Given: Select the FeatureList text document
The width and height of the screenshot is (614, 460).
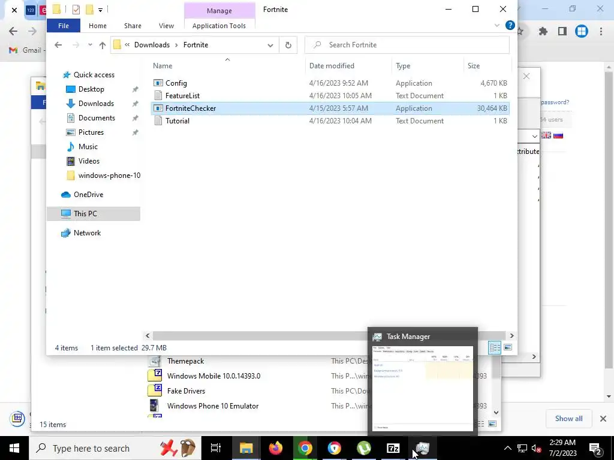Looking at the screenshot, I should coord(330,95).
